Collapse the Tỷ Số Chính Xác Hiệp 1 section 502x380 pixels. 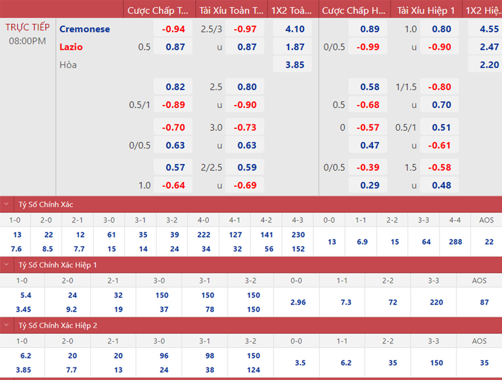coord(7,265)
